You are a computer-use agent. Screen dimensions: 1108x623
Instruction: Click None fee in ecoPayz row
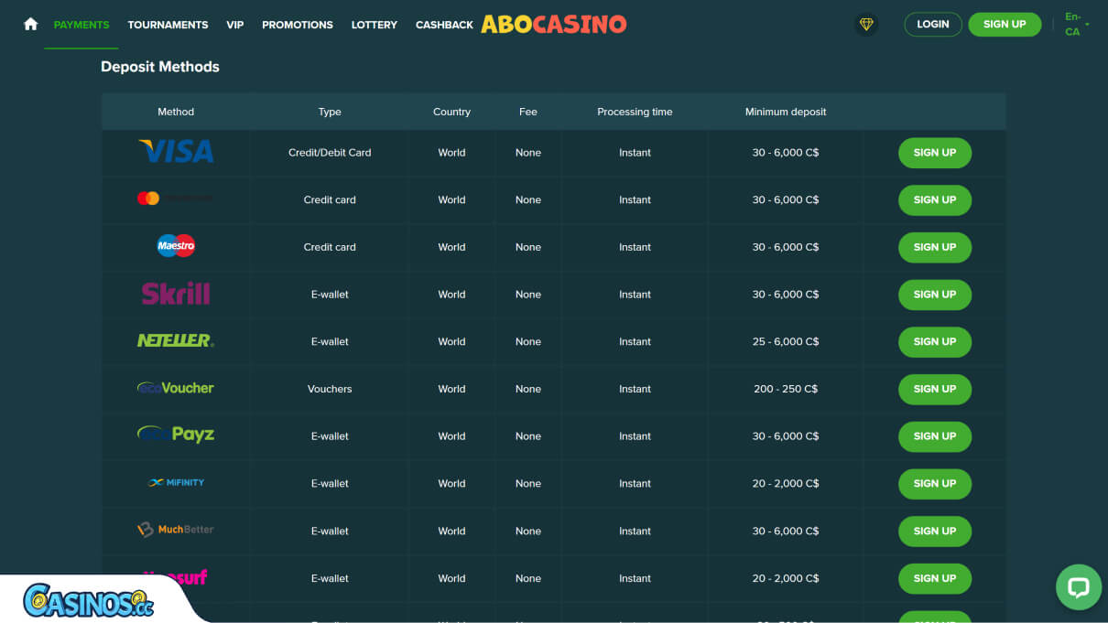pos(528,436)
